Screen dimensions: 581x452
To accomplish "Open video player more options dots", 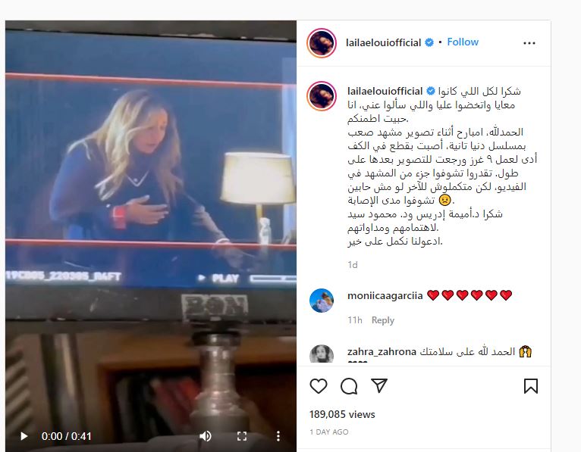I will [x=278, y=436].
